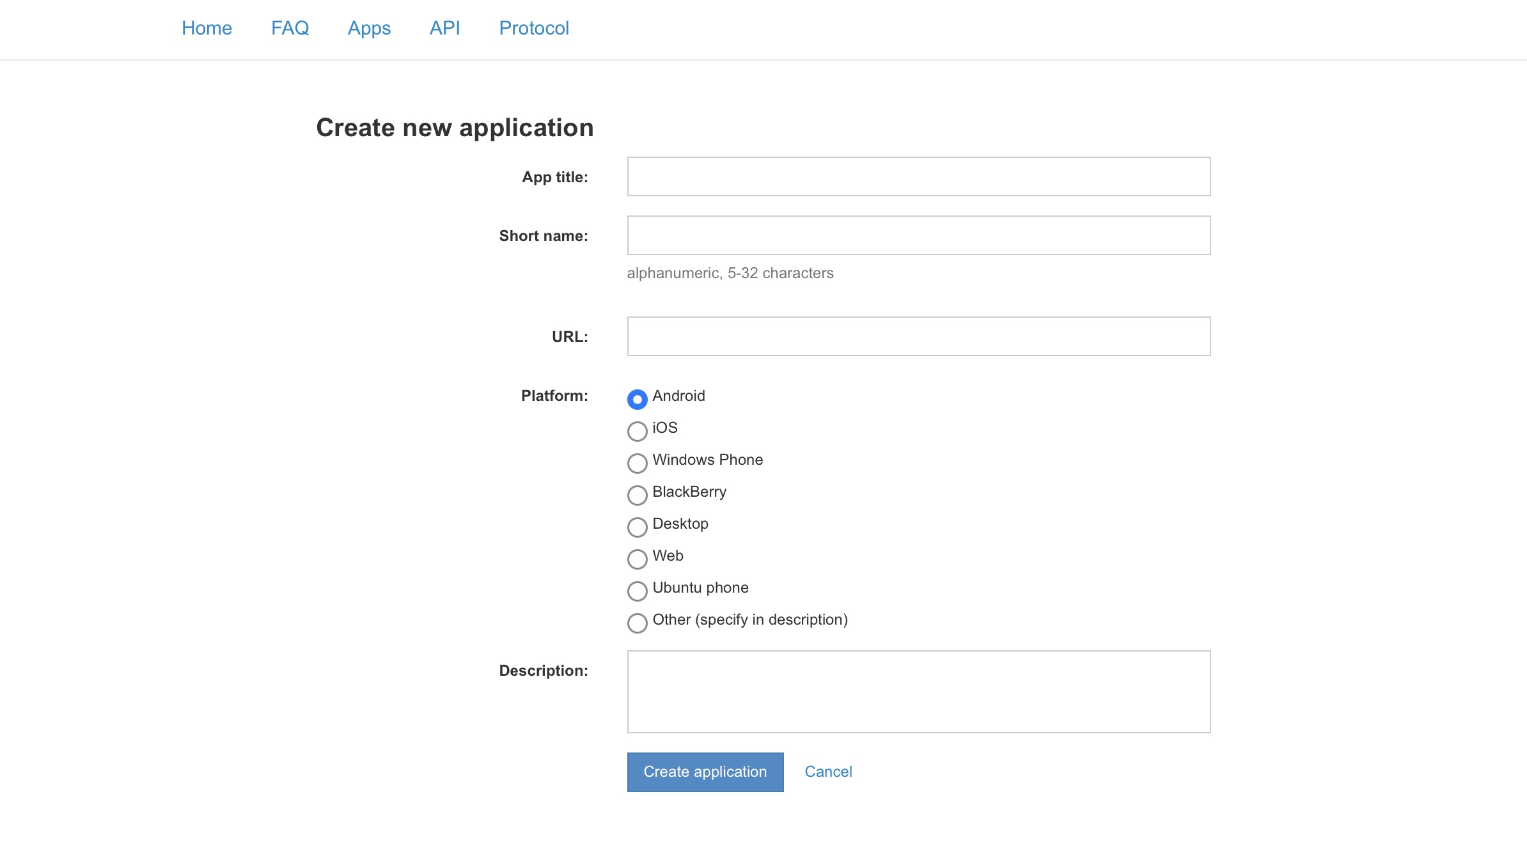Choose Other (specify in description) option
The width and height of the screenshot is (1527, 842).
[x=637, y=623]
